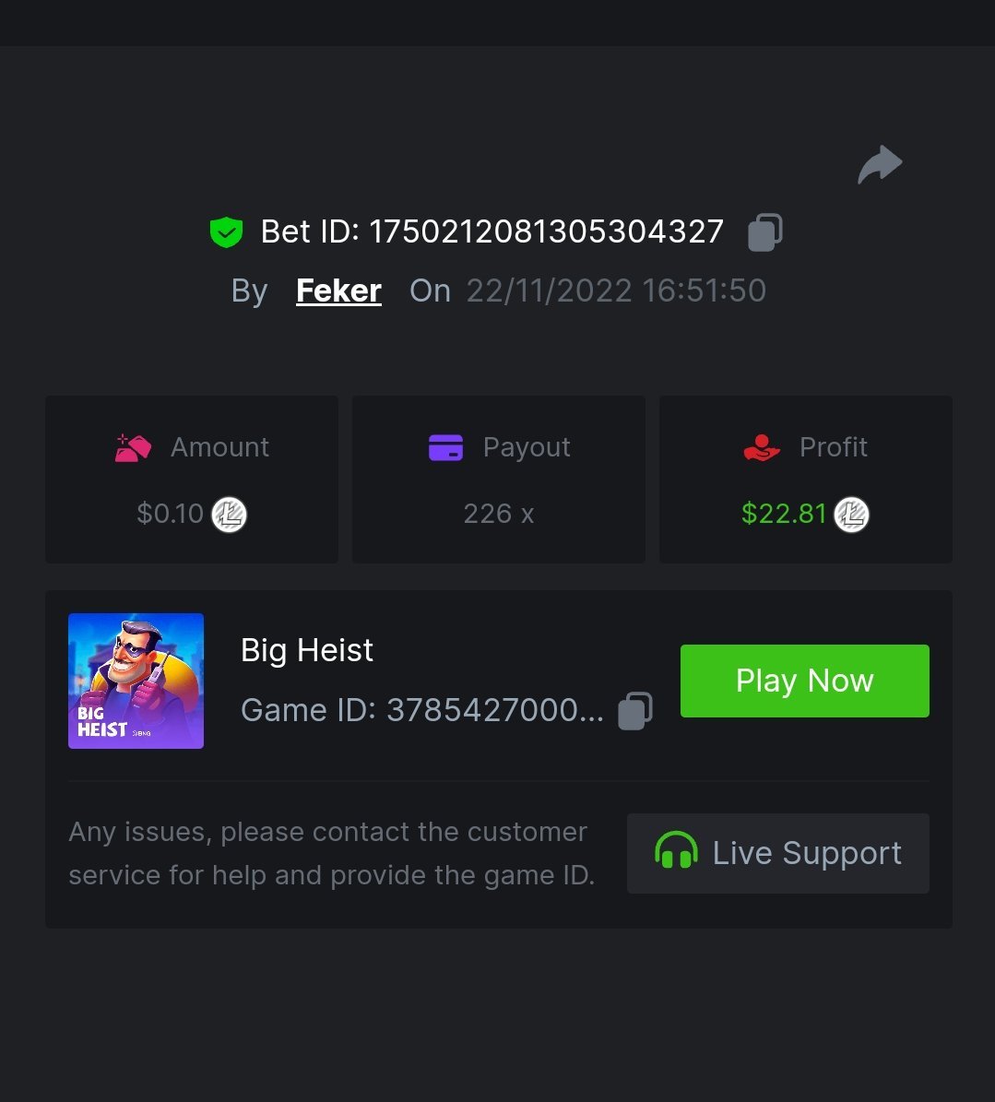
Task: Copy the Bet ID to clipboard
Action: coord(764,232)
